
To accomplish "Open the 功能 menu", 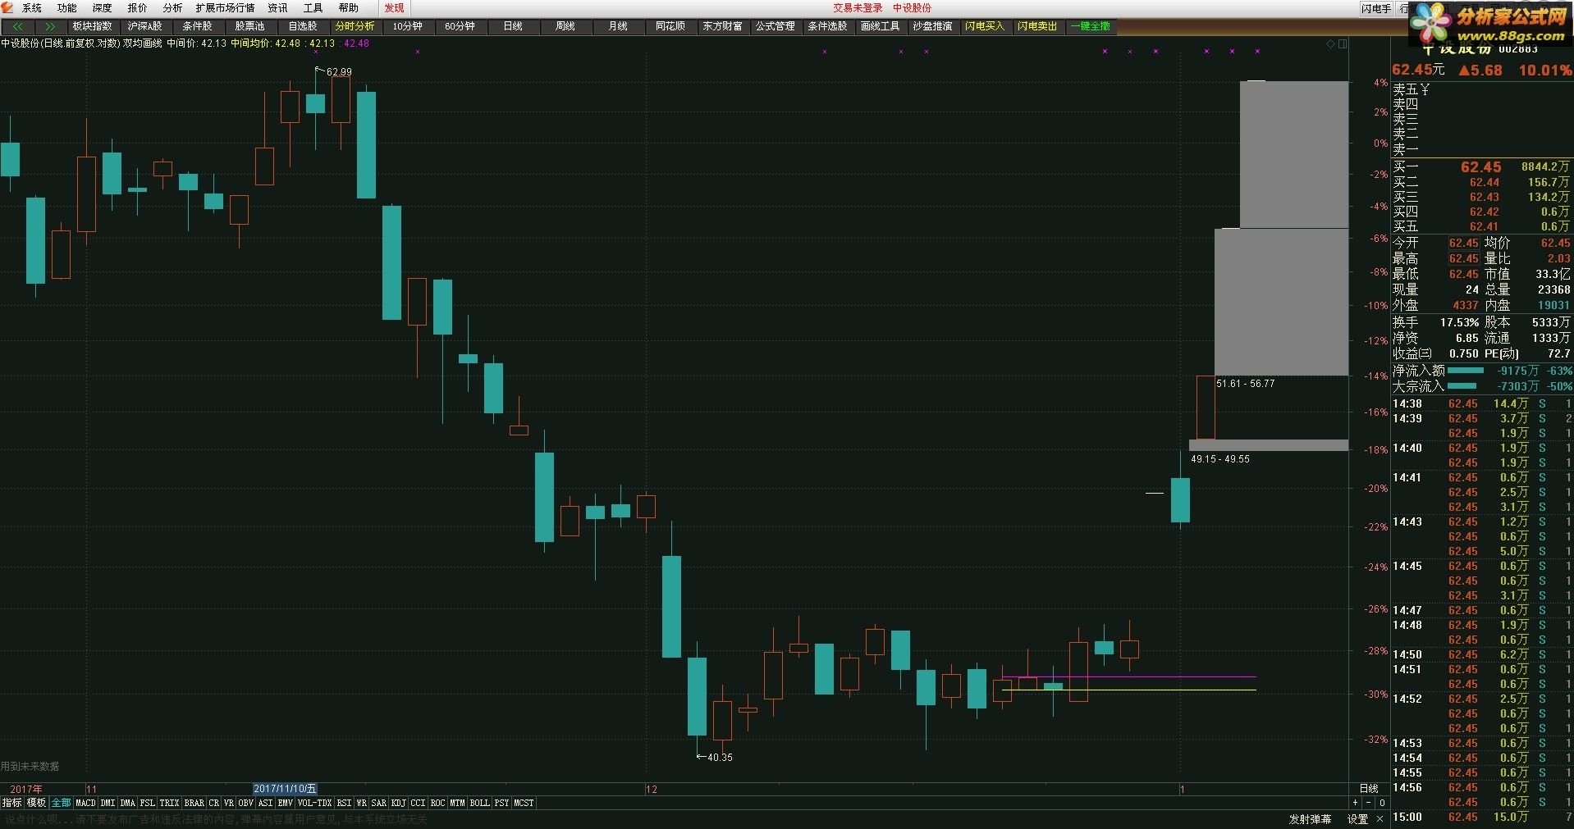I will tap(66, 8).
